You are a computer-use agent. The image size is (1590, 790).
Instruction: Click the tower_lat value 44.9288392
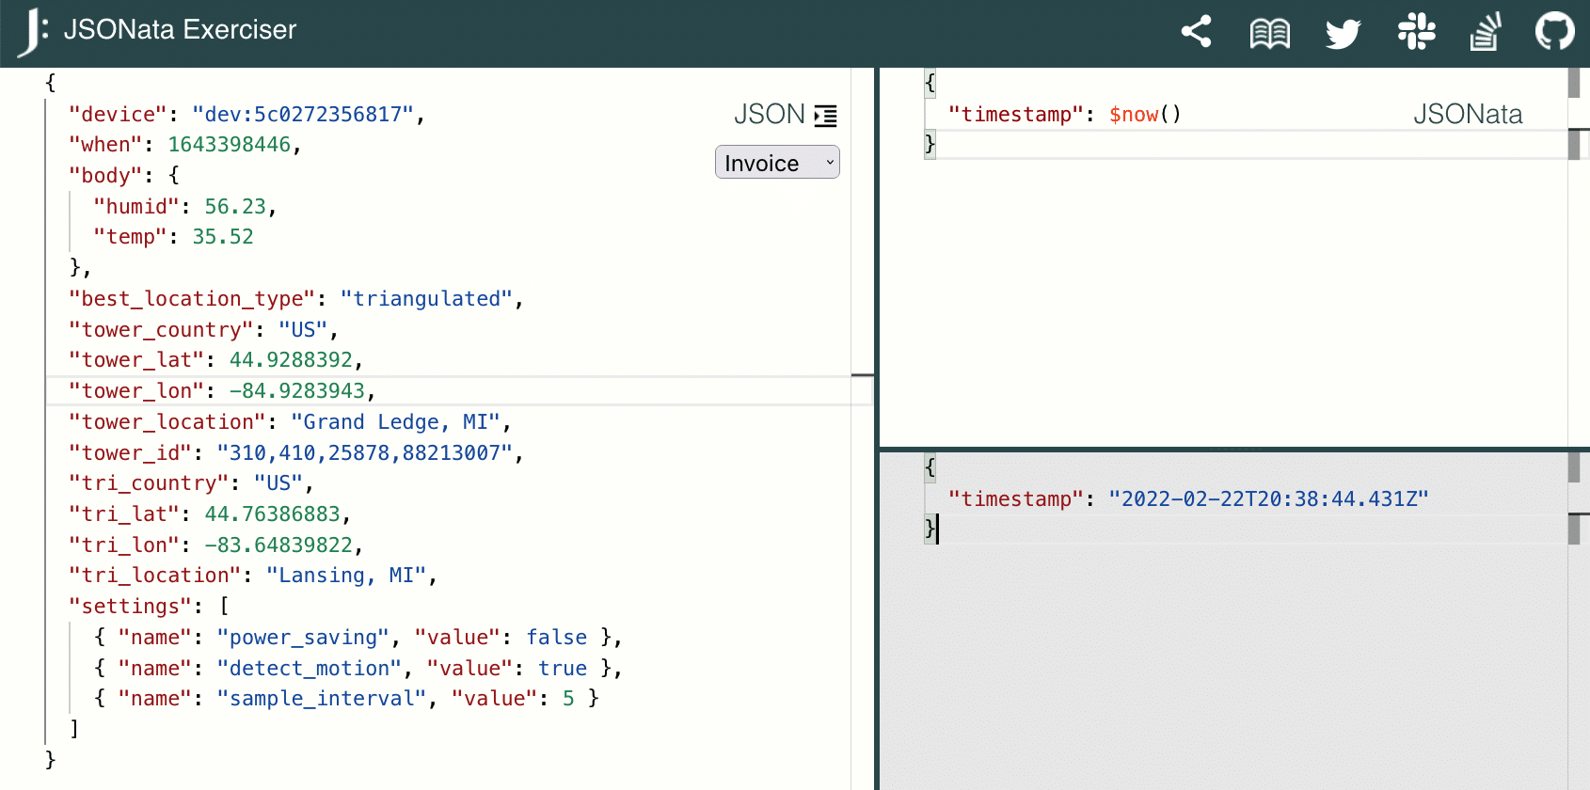click(291, 360)
